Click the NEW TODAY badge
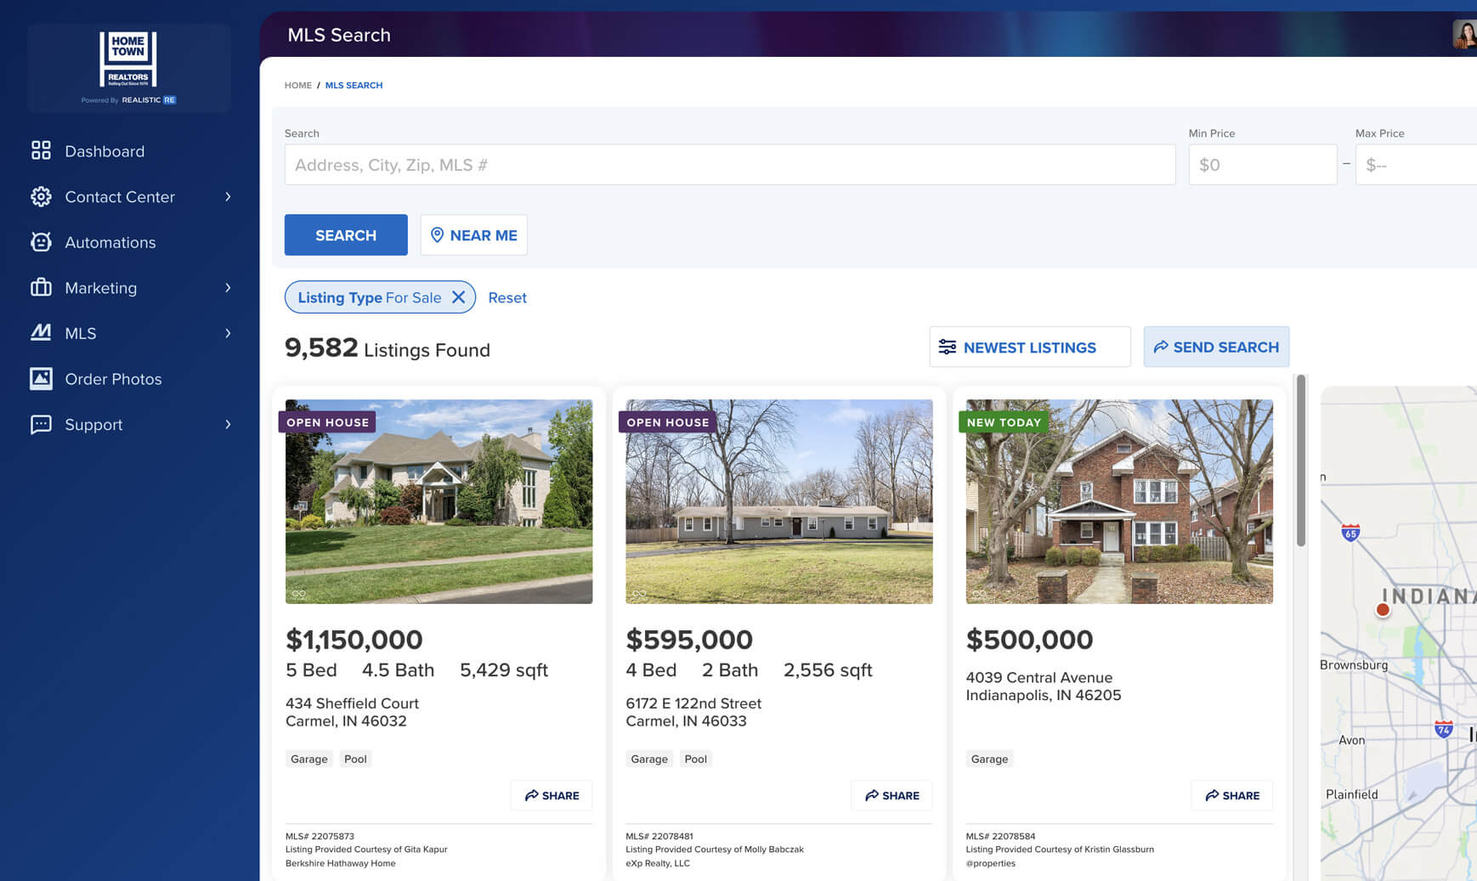The height and width of the screenshot is (881, 1477). 1004,422
